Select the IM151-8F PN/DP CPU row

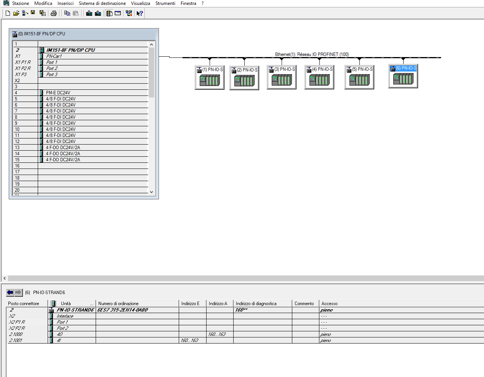point(80,50)
